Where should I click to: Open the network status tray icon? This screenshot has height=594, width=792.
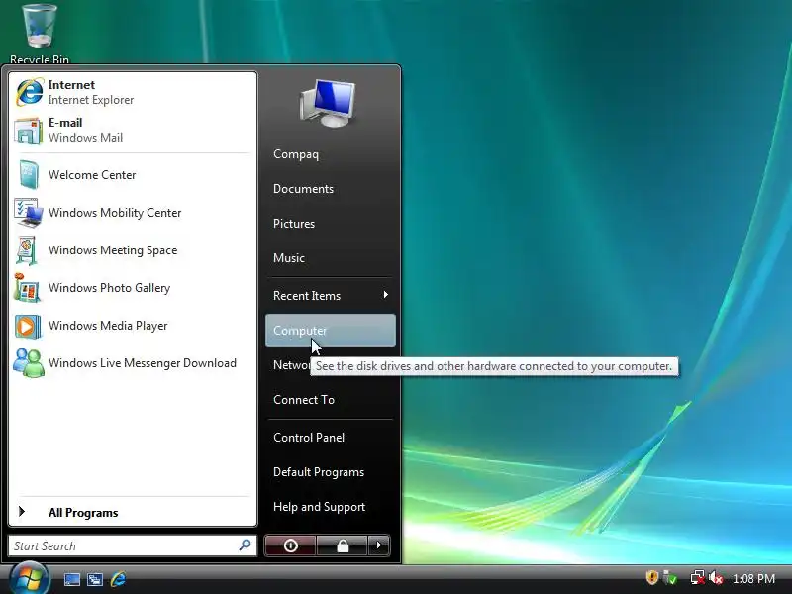tap(698, 577)
